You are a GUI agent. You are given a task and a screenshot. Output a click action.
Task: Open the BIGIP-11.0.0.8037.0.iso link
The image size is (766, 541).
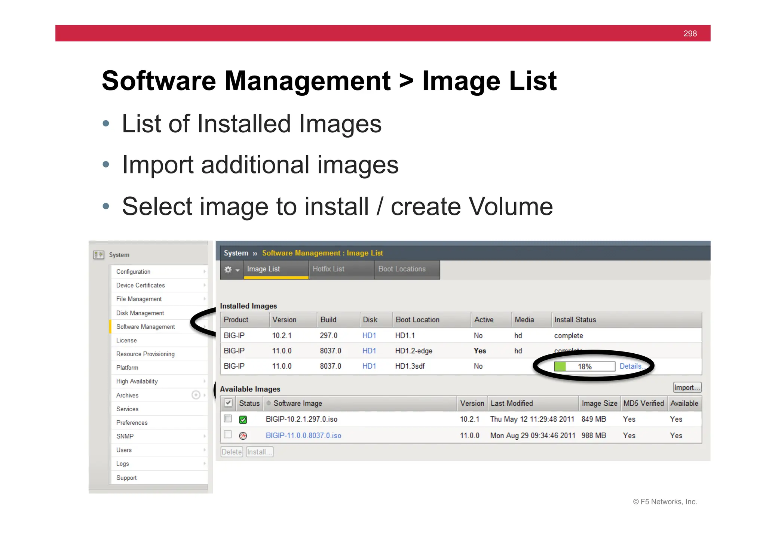(x=303, y=436)
